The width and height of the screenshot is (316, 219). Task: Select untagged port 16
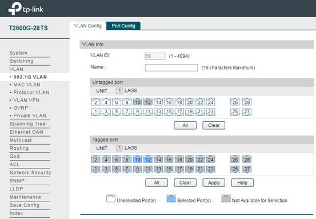tap(169, 102)
